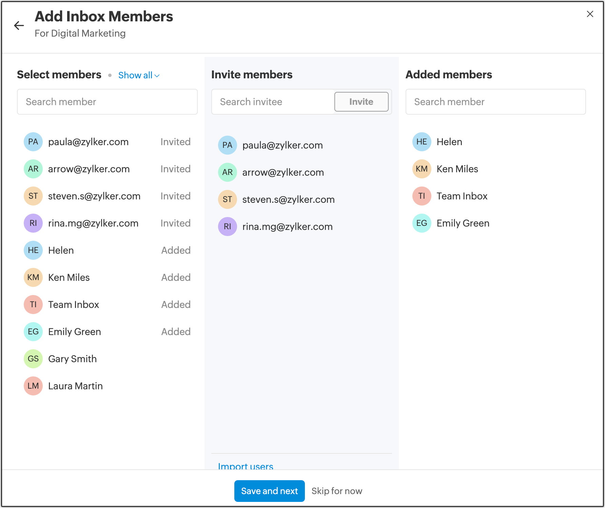The image size is (605, 508).
Task: Click Emily Green's EG avatar in Added members
Action: 422,223
